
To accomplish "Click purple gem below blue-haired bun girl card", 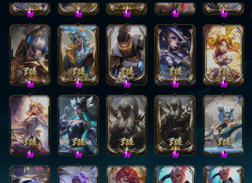I will 224,154.
